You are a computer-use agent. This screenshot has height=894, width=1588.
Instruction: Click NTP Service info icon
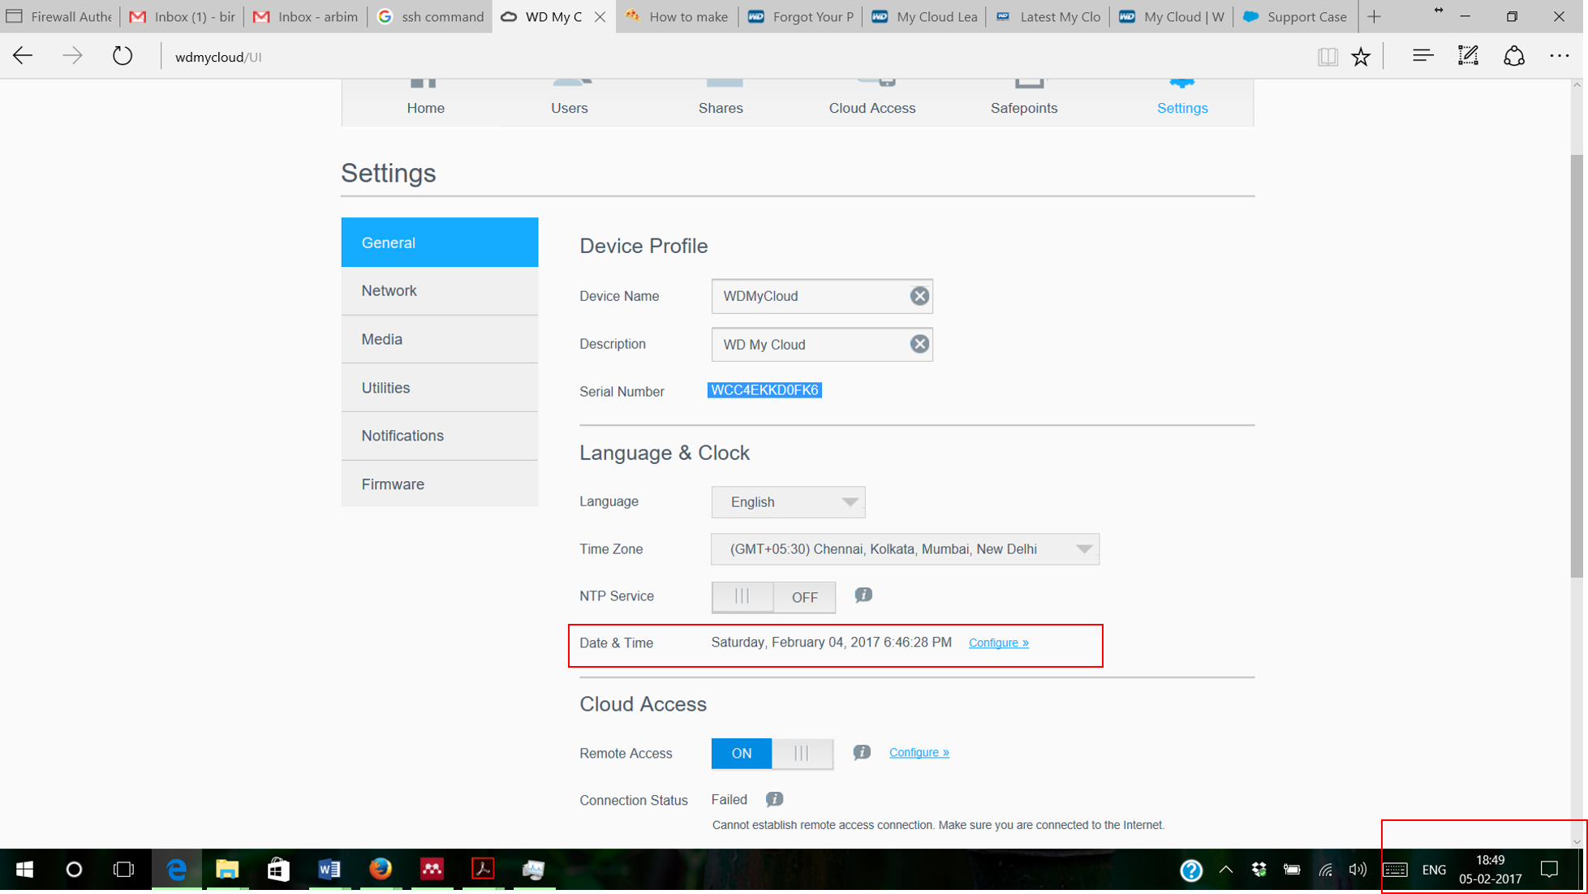pyautogui.click(x=863, y=595)
